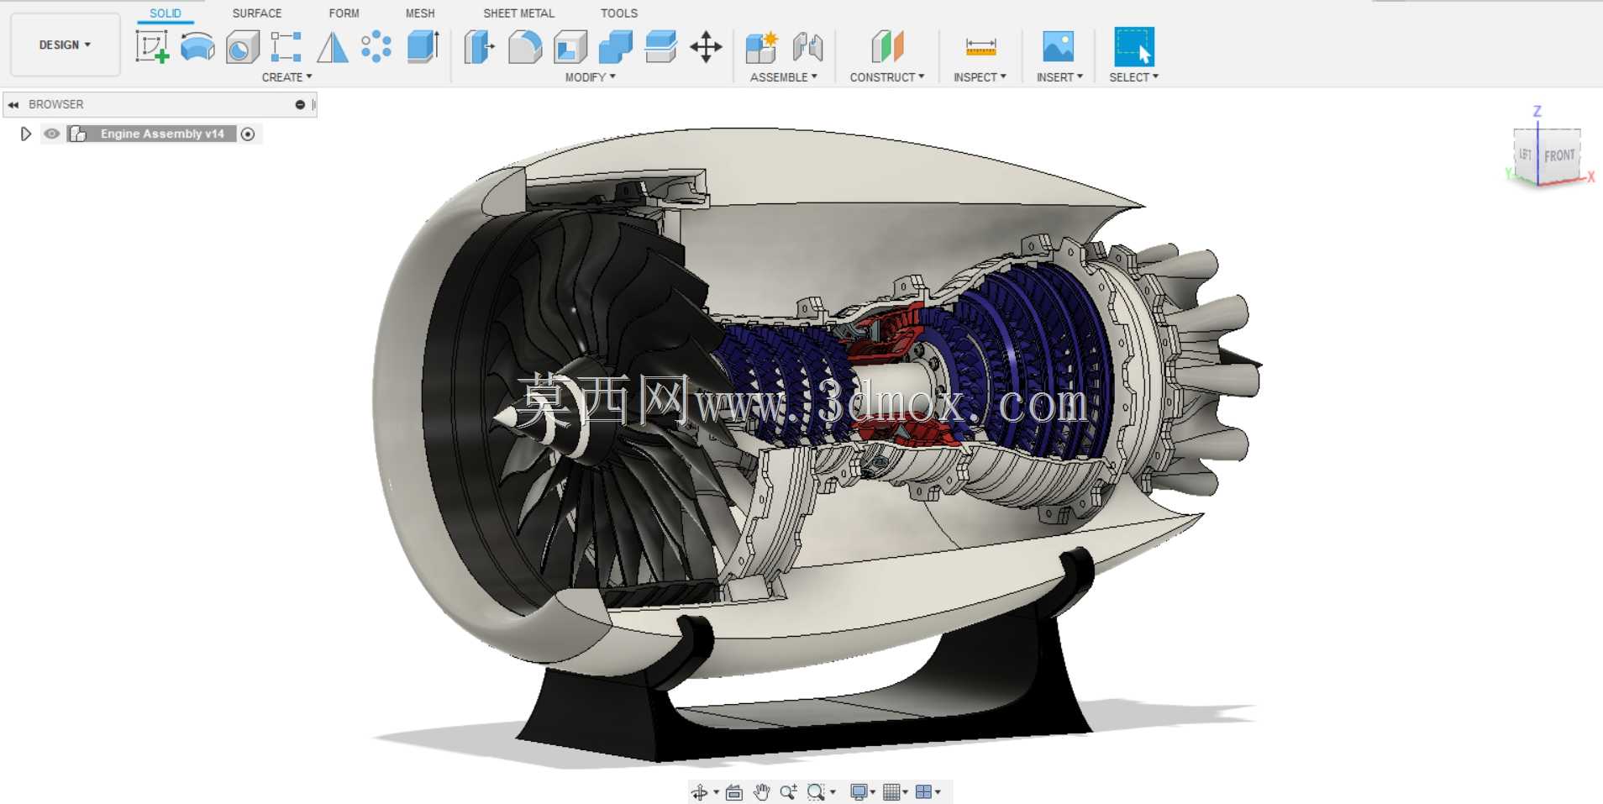Click the FRONT face of ViewCube
This screenshot has width=1603, height=804.
pyautogui.click(x=1559, y=155)
